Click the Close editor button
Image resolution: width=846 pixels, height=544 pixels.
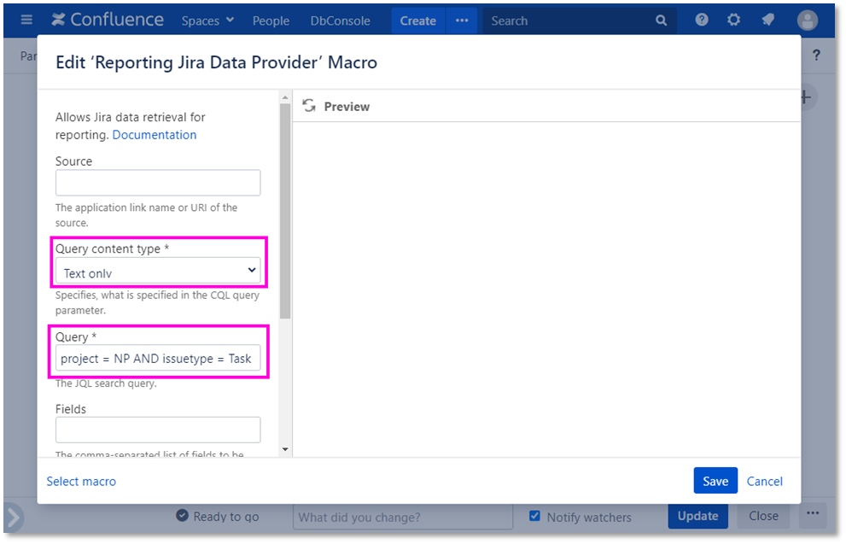point(763,516)
